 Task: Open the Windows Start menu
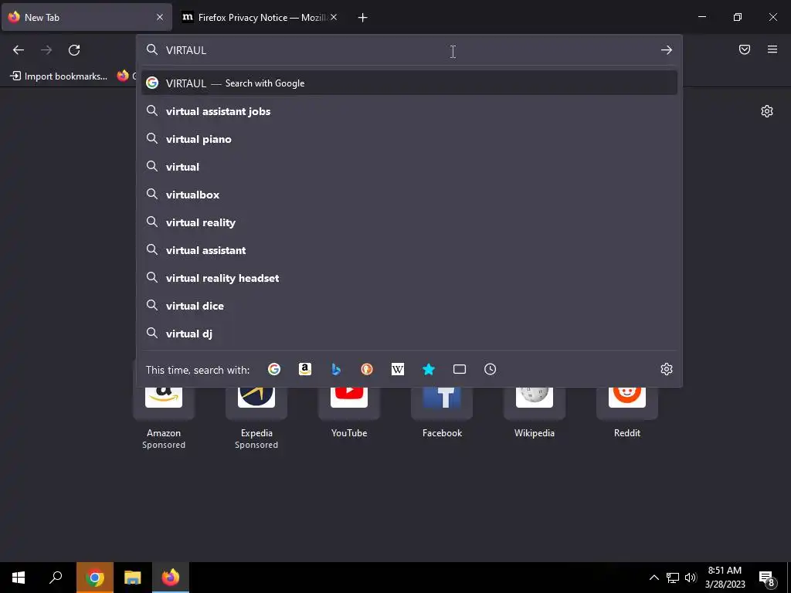pos(19,578)
